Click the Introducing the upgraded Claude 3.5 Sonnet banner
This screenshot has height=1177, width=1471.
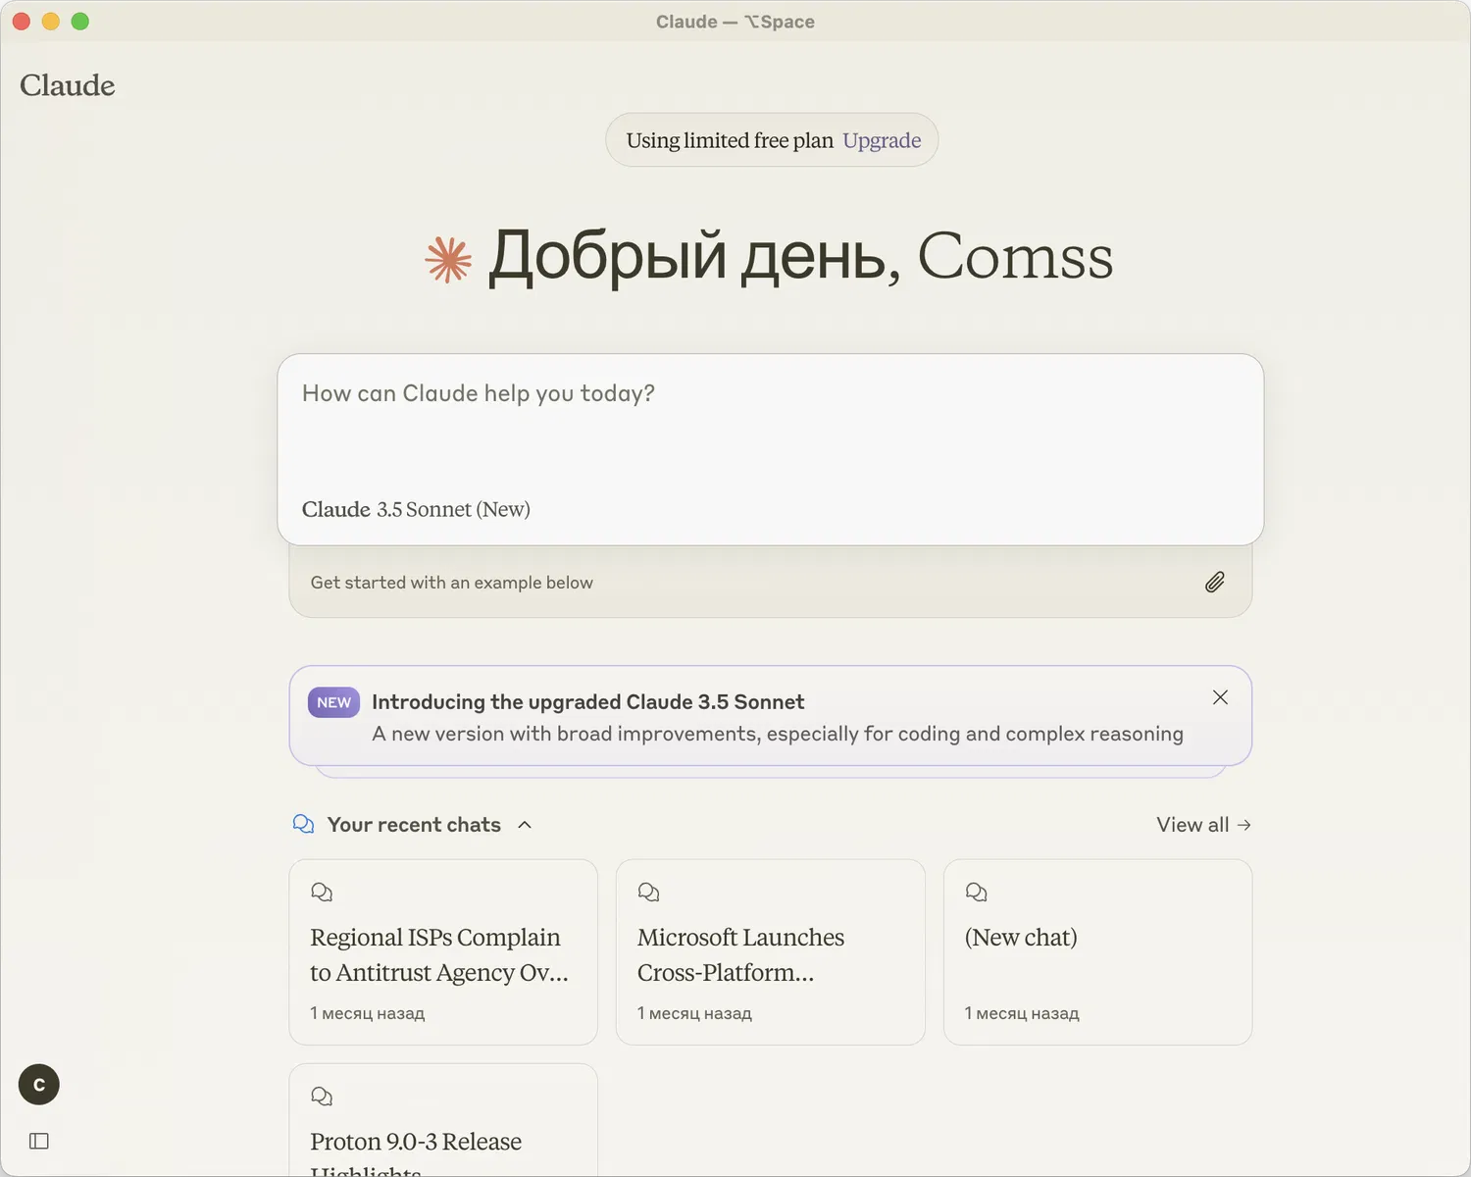click(x=771, y=716)
